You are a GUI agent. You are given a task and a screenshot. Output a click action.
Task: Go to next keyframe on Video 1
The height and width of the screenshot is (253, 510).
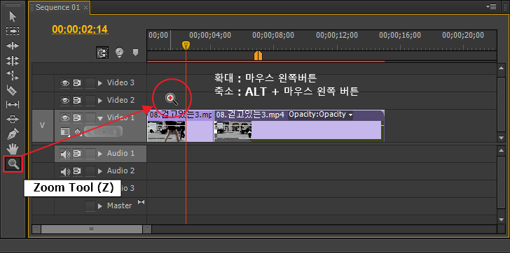point(115,131)
